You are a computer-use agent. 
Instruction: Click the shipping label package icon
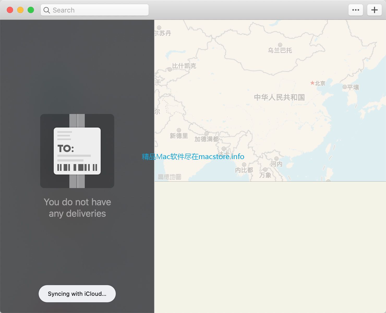pos(77,151)
